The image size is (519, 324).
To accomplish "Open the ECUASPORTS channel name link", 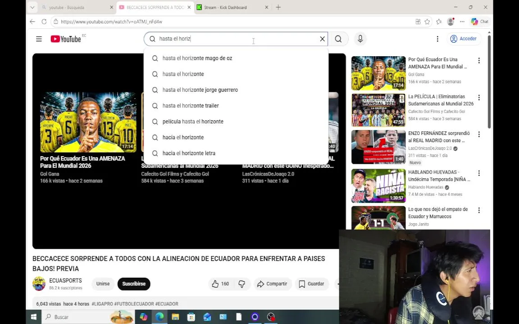I will pos(65,281).
